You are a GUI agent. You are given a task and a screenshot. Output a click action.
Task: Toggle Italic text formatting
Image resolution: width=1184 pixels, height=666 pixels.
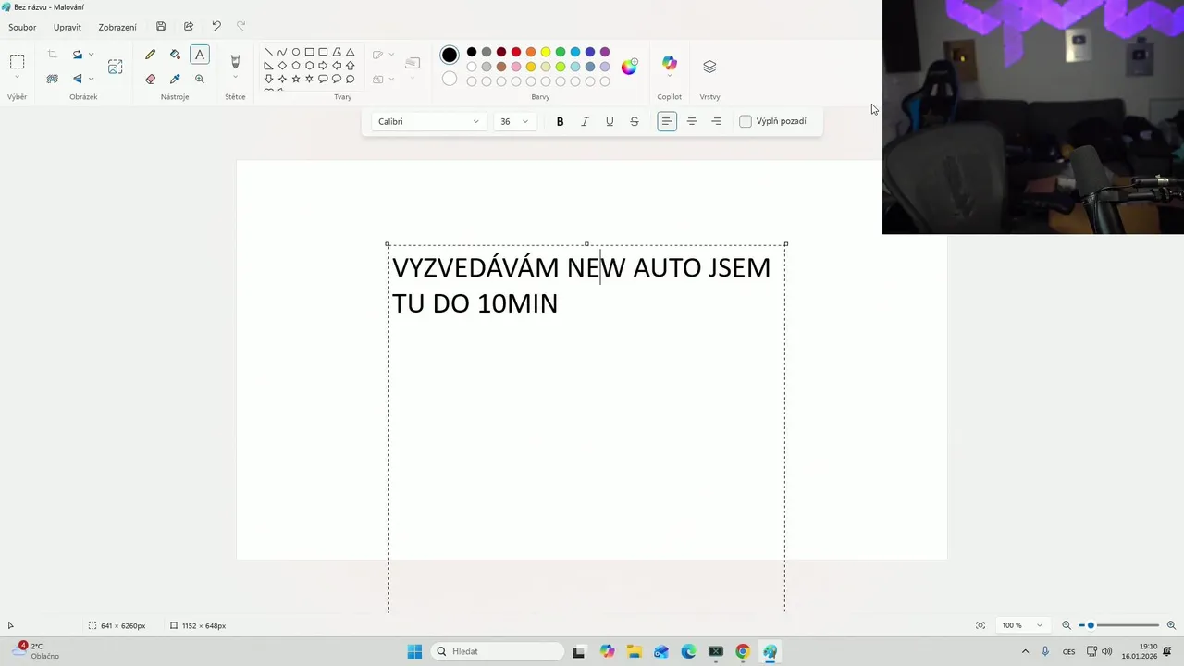[x=585, y=121]
